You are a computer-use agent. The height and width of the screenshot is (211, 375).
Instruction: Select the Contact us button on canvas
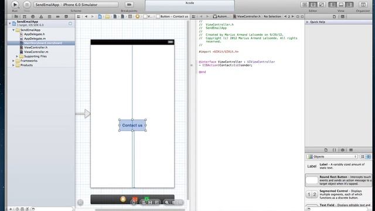(x=132, y=125)
